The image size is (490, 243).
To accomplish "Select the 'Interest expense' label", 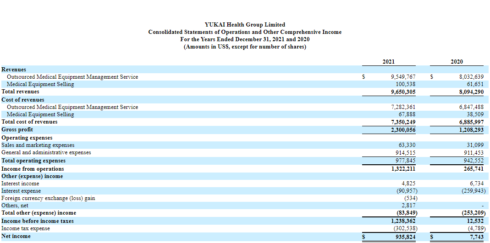I will pyautogui.click(x=21, y=191).
